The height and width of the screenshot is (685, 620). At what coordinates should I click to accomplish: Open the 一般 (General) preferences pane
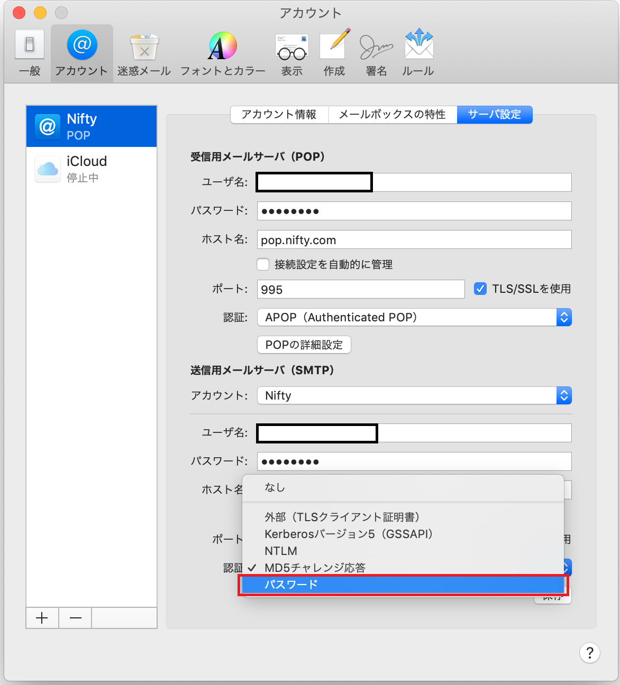[x=30, y=53]
